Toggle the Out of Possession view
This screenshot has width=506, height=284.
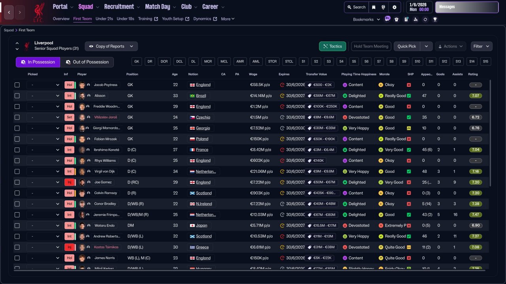[x=87, y=62]
